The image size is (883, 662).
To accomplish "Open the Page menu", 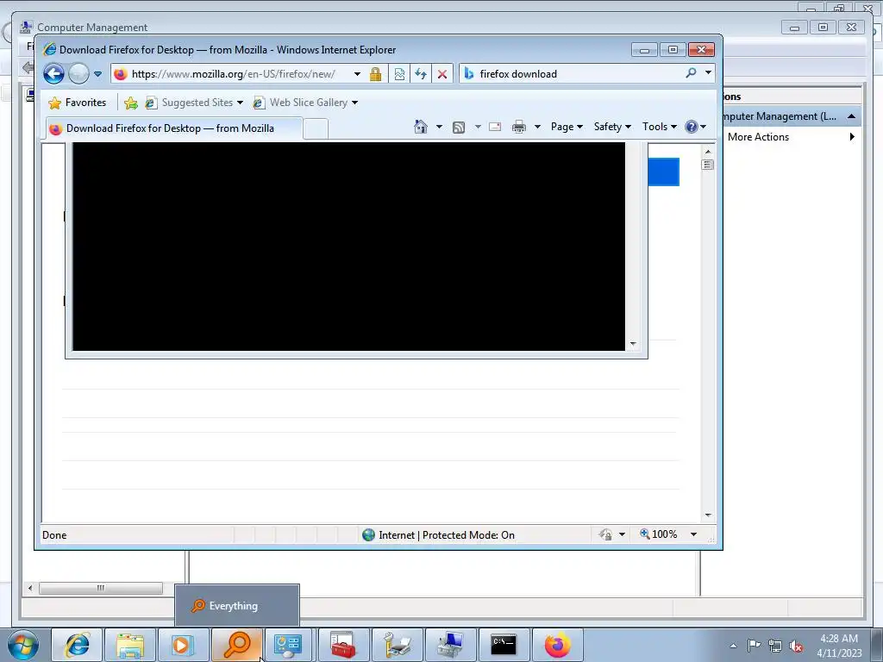I will 567,127.
